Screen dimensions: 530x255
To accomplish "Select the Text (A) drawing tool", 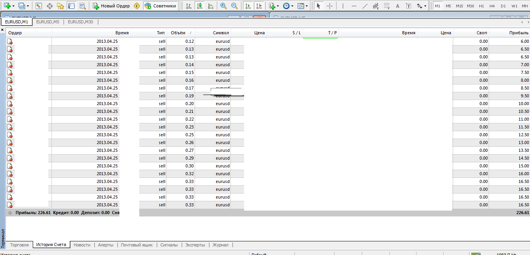I will pos(397,6).
